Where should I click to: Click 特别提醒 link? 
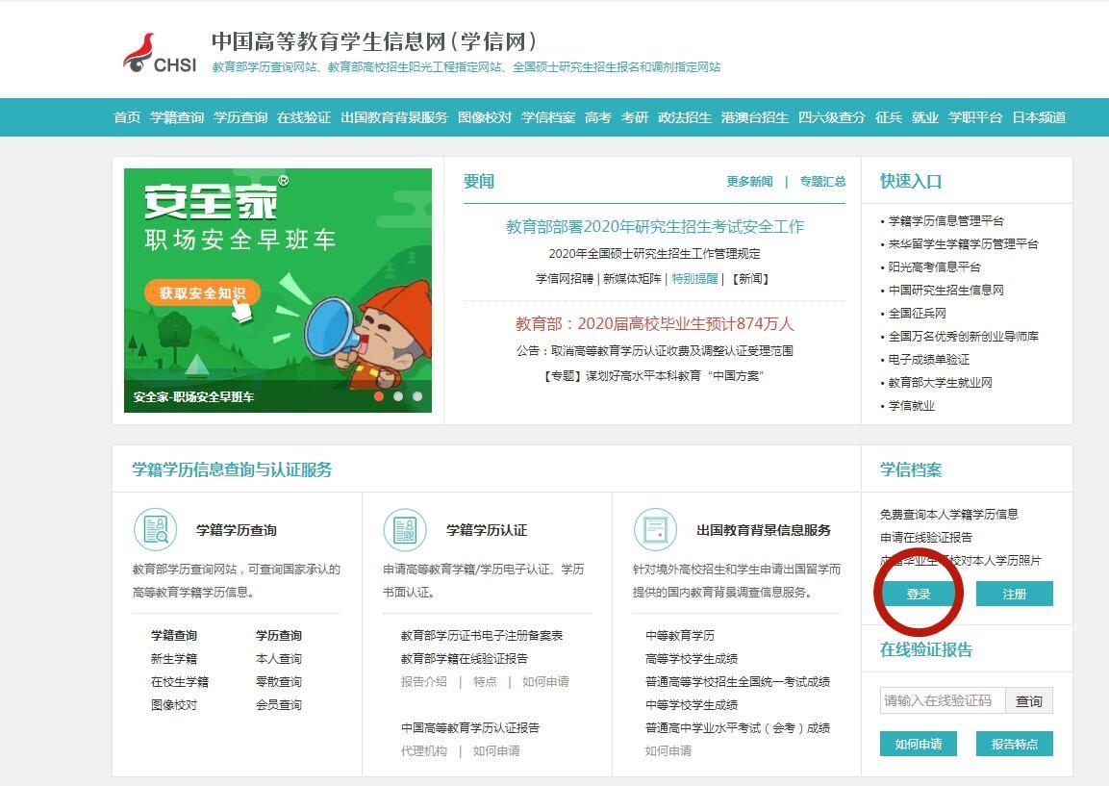coord(694,279)
